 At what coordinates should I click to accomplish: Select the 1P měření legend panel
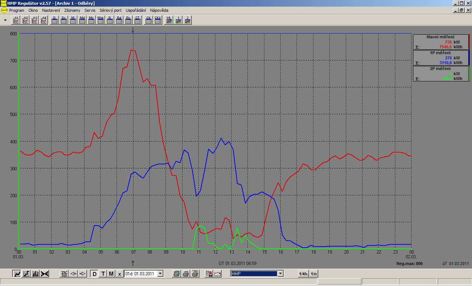(x=441, y=58)
